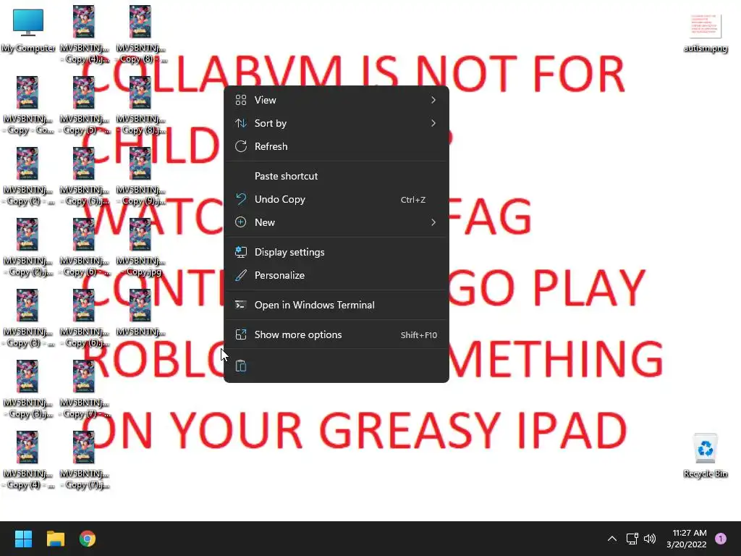Click the volume speaker icon in tray
The width and height of the screenshot is (741, 556).
point(650,539)
